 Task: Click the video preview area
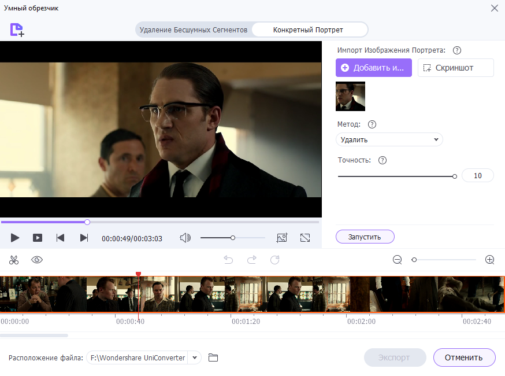[161, 130]
